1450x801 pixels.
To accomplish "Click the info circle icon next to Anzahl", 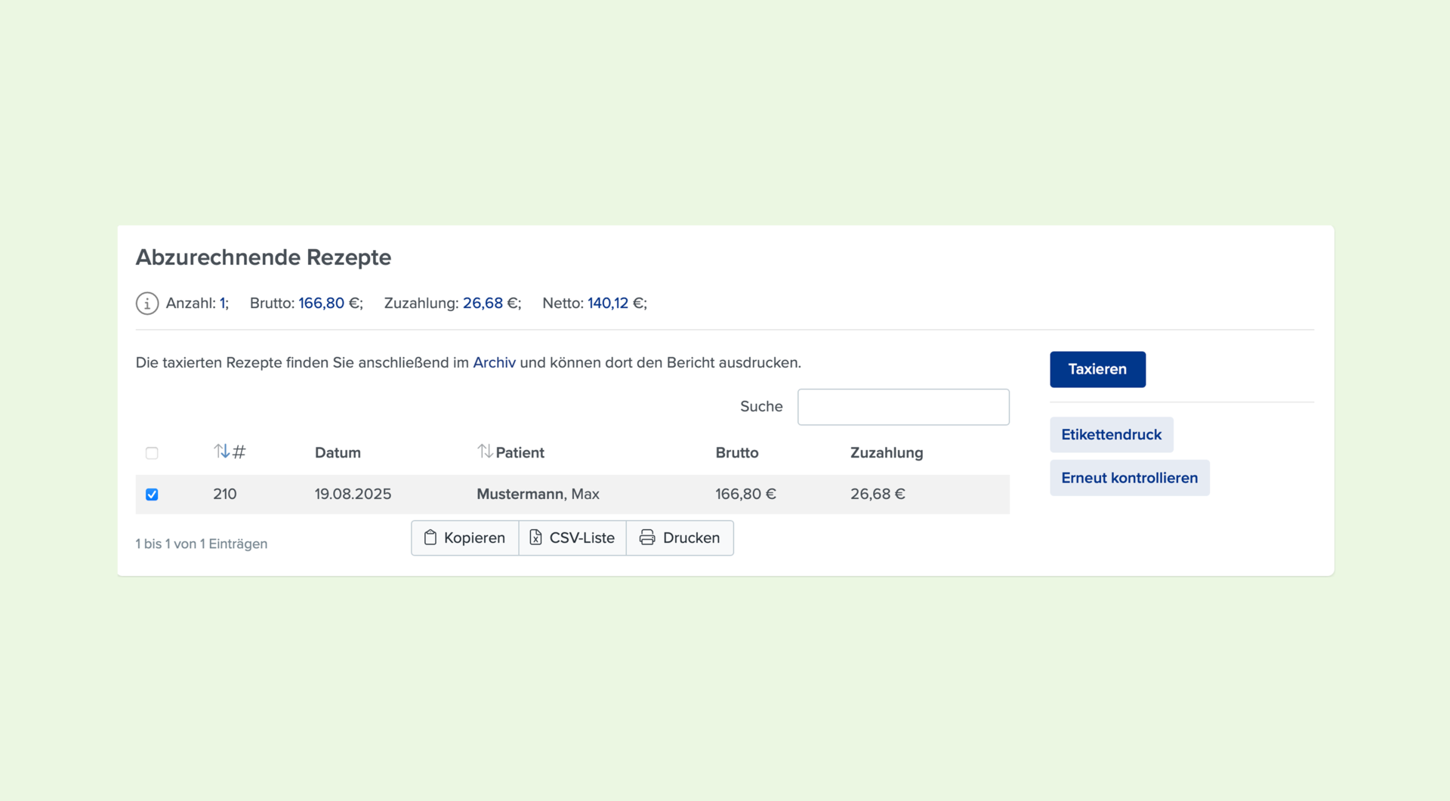I will [x=147, y=303].
